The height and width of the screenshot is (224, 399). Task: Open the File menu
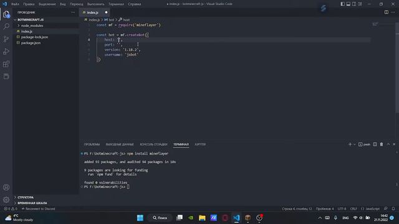[15, 4]
